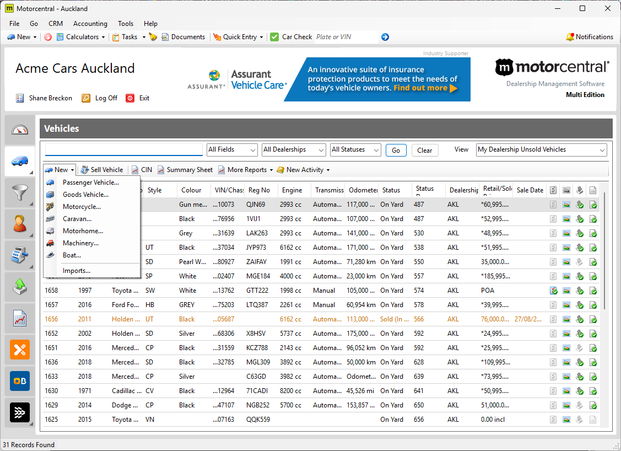Open the cash register sales sidebar icon
Screen dimensions: 621x451
[20, 255]
